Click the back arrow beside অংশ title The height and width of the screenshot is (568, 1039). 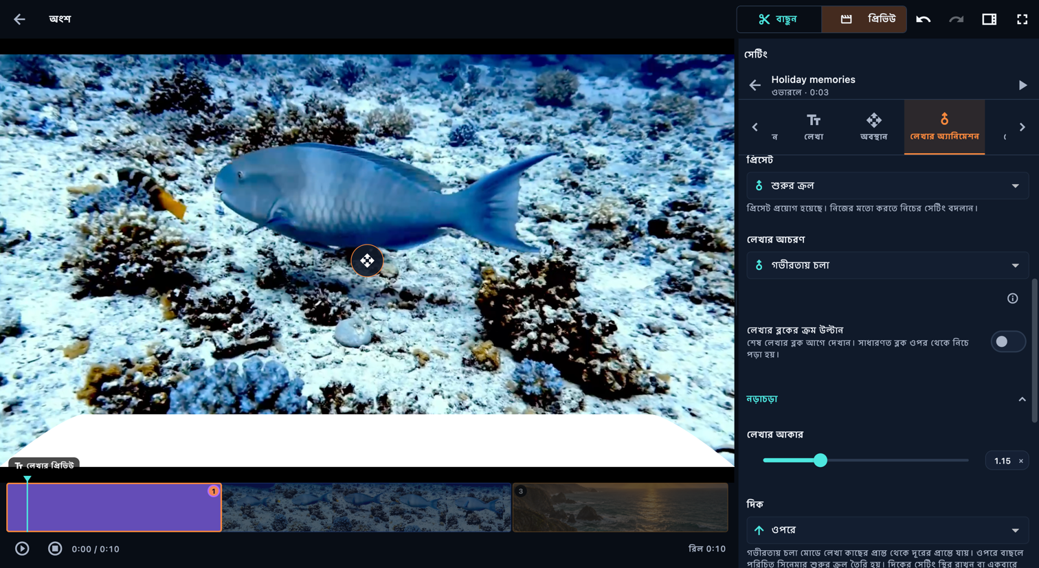pos(19,19)
